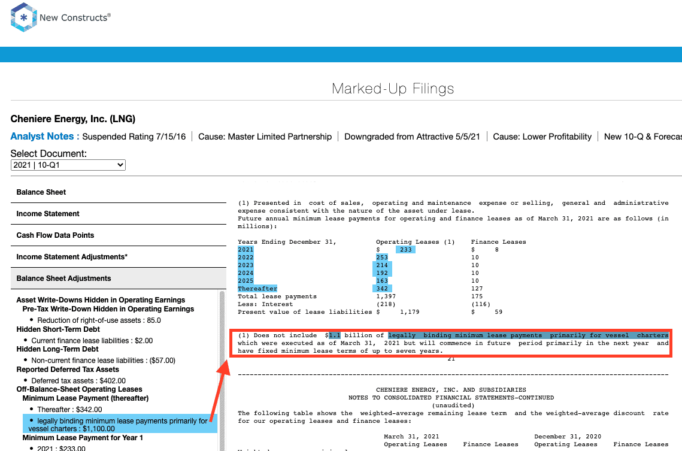Select Non-current finance lease liabilities item
Screen dimensions: 682x451
[103, 361]
